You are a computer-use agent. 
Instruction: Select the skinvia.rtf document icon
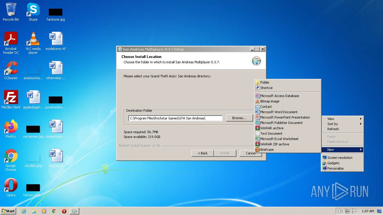tap(56, 158)
